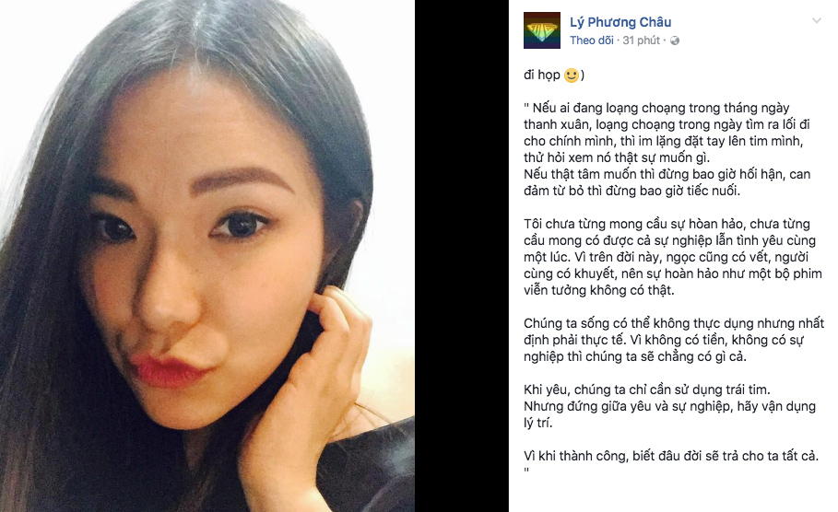Image resolution: width=838 pixels, height=512 pixels.
Task: Select the paragraph starting "Nếu ai đang loạng choạng"
Action: click(x=667, y=133)
